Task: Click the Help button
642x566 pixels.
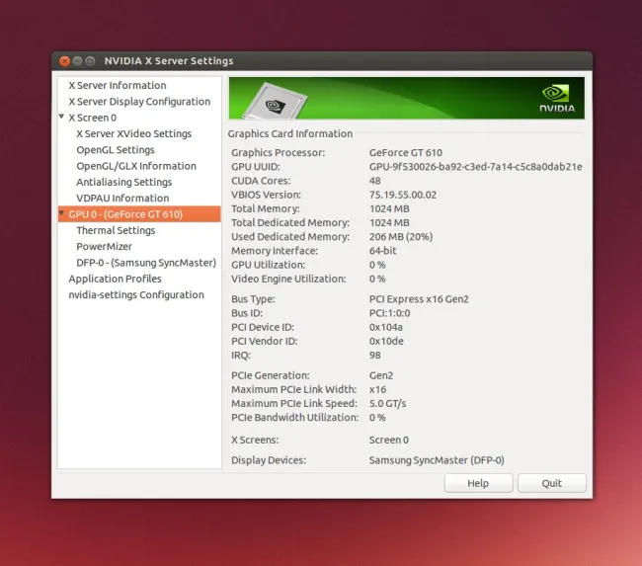Action: [478, 483]
